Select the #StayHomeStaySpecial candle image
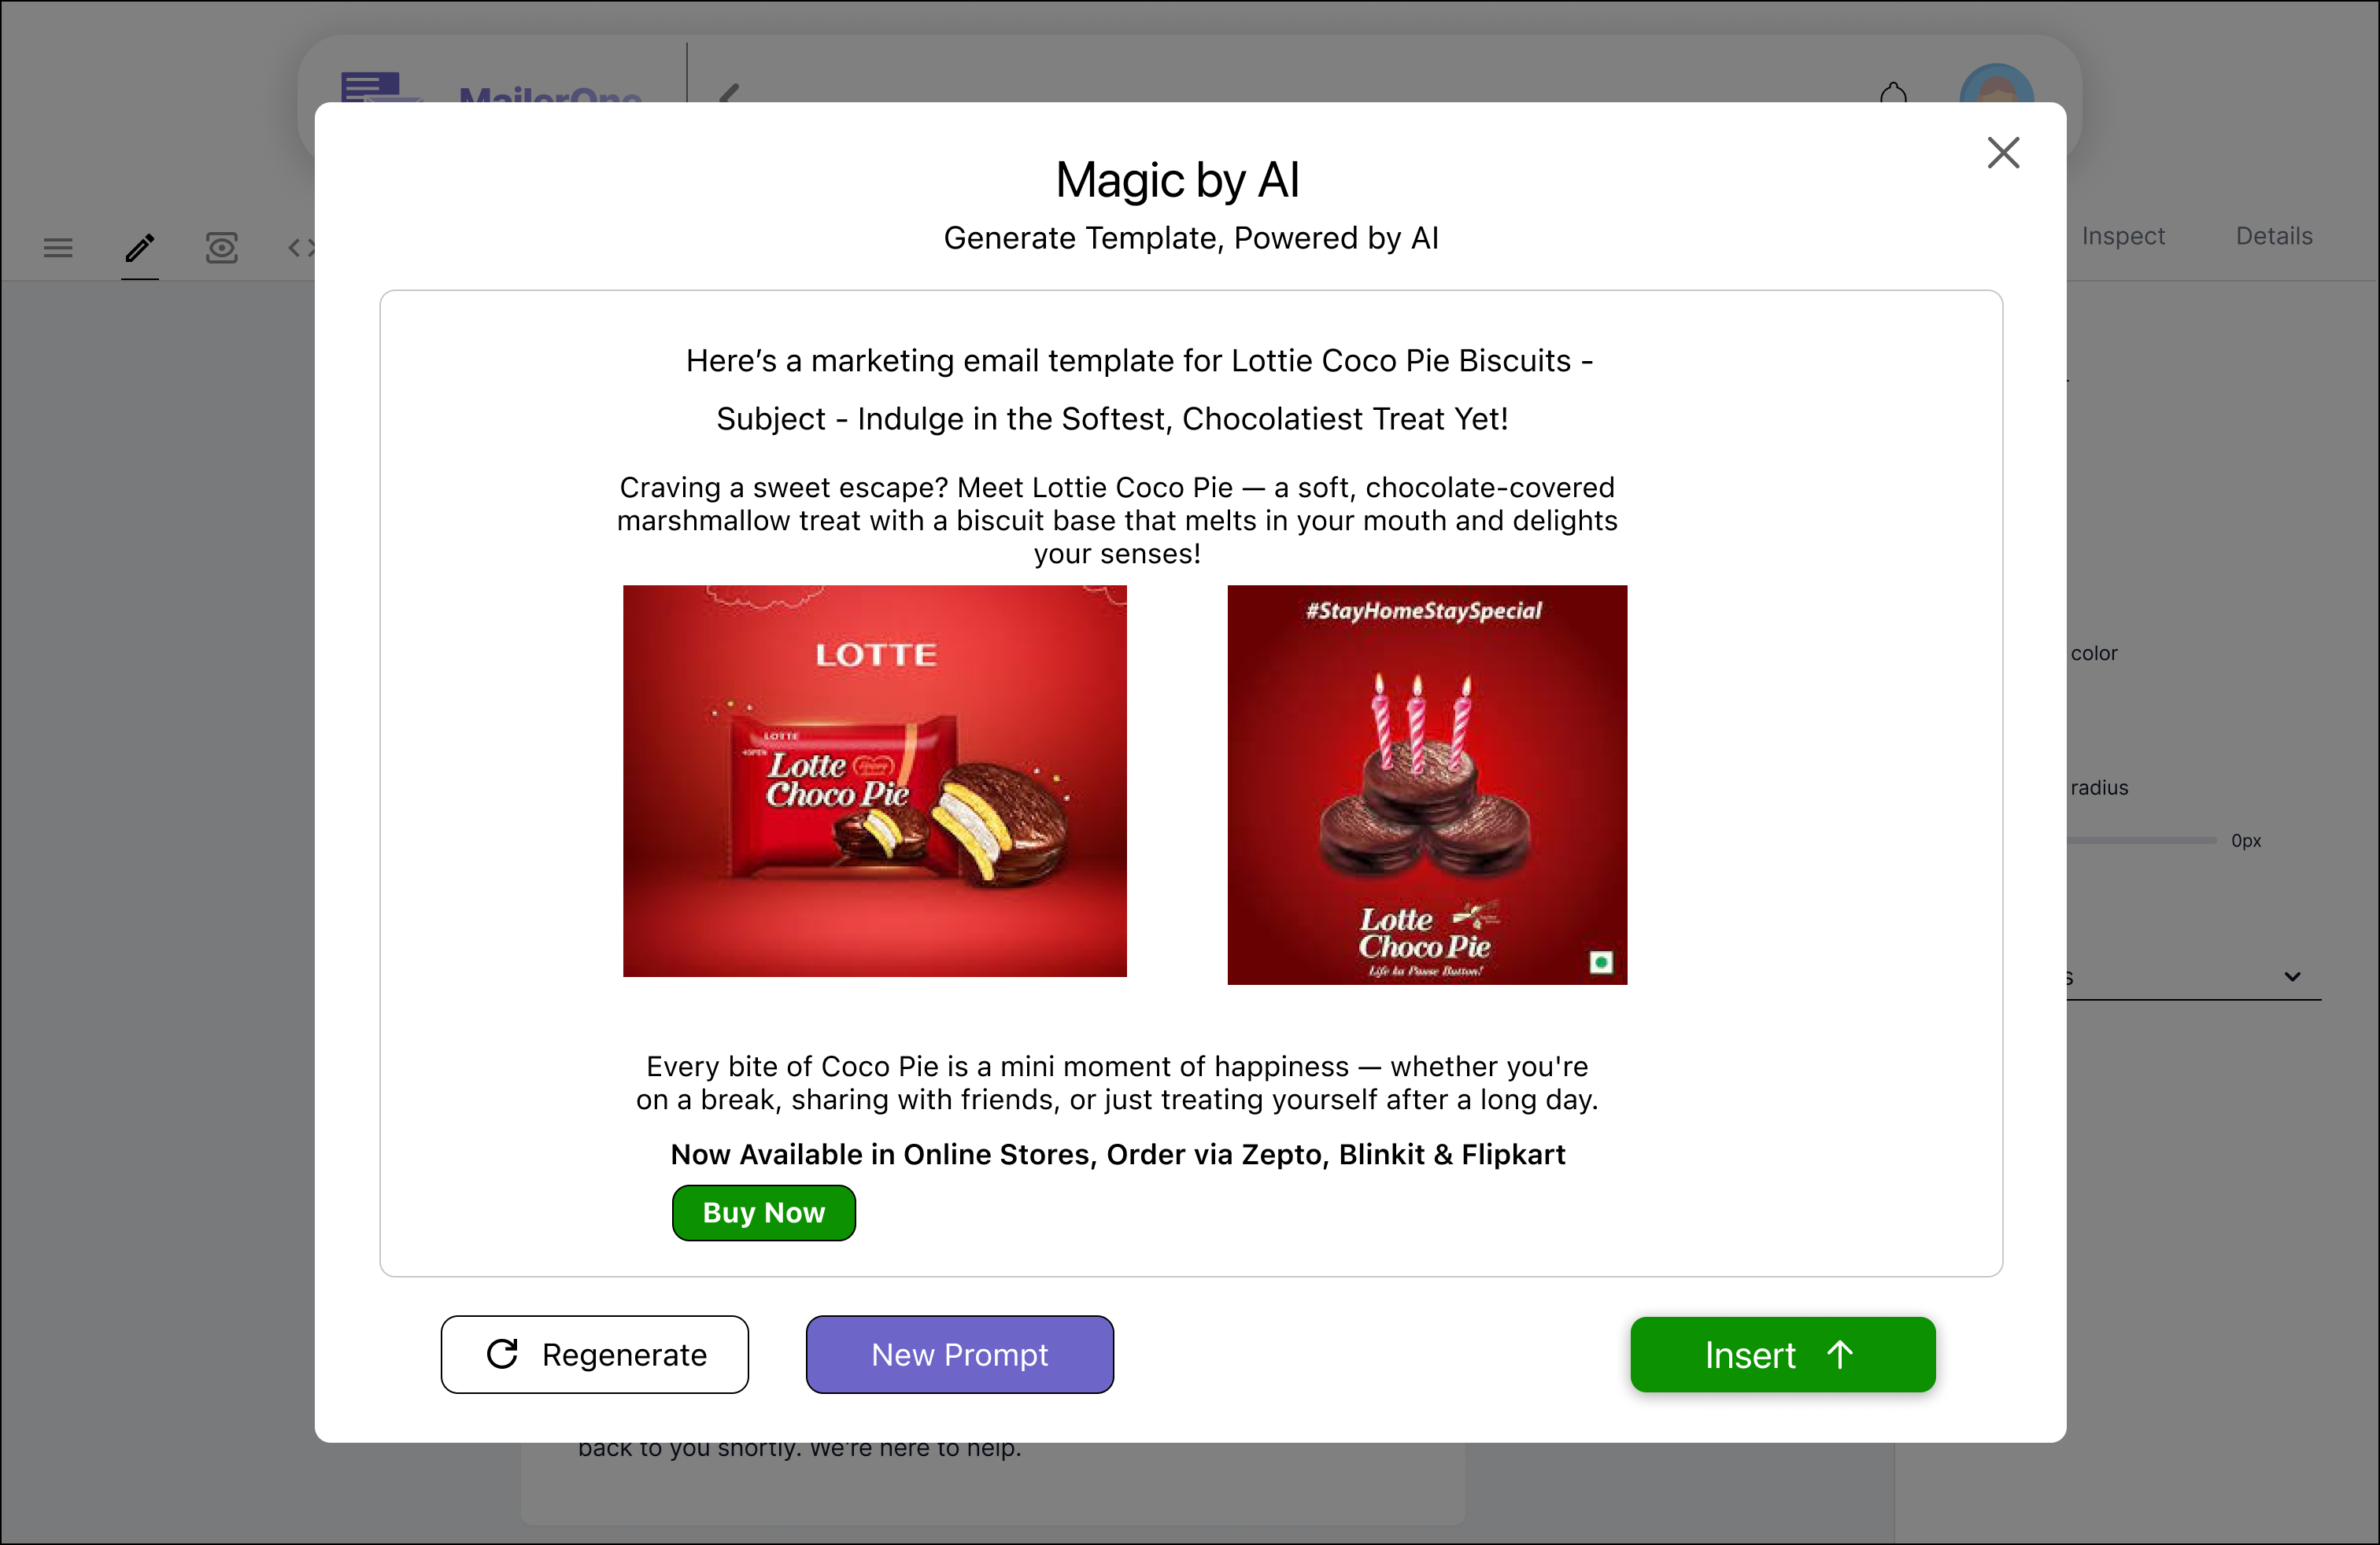The image size is (2380, 1545). point(1427,784)
